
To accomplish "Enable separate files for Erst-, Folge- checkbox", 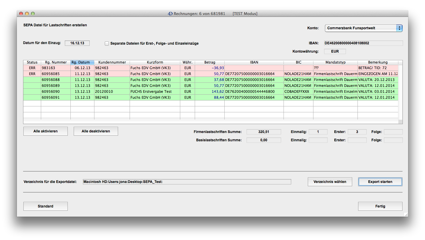I will [x=107, y=43].
